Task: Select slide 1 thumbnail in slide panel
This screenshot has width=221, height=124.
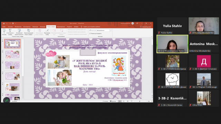Action: tap(12, 44)
